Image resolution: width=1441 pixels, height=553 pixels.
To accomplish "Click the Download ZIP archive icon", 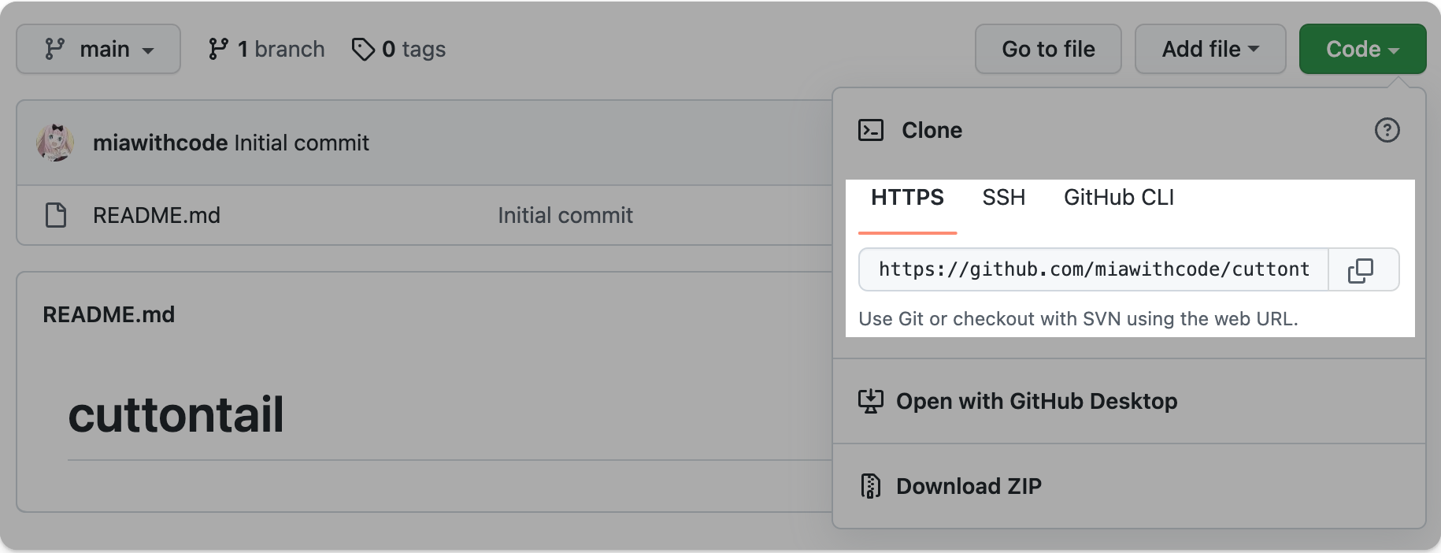I will [869, 486].
